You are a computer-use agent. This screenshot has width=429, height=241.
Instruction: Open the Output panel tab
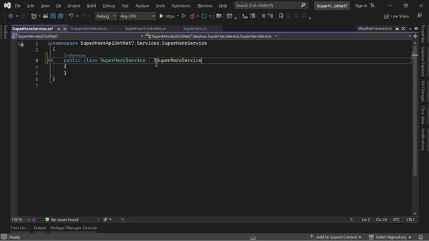pyautogui.click(x=40, y=228)
